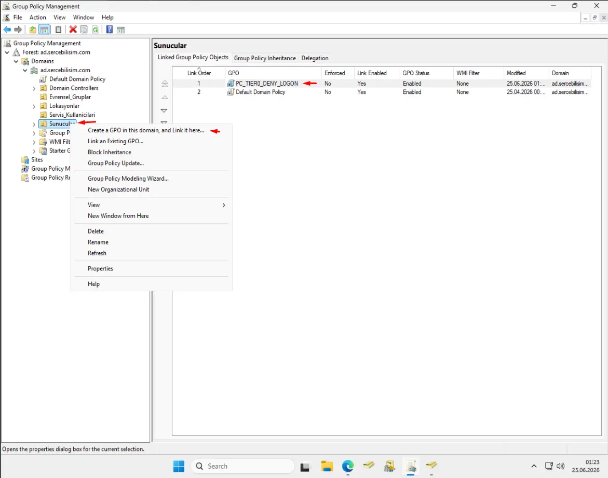Viewport: 608px width, 478px height.
Task: Collapse the Forest: ad.sercebilisim.com node
Action: [x=7, y=52]
